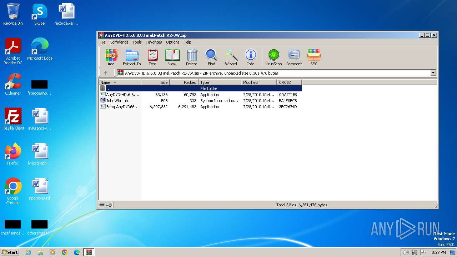Image resolution: width=457 pixels, height=257 pixels.
Task: Run the Test archive tool
Action: (152, 57)
